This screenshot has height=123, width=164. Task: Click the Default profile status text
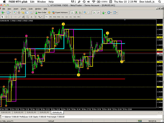(x=51, y=121)
